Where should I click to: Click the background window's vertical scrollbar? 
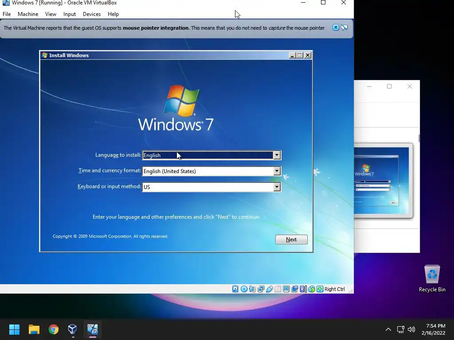(x=419, y=138)
